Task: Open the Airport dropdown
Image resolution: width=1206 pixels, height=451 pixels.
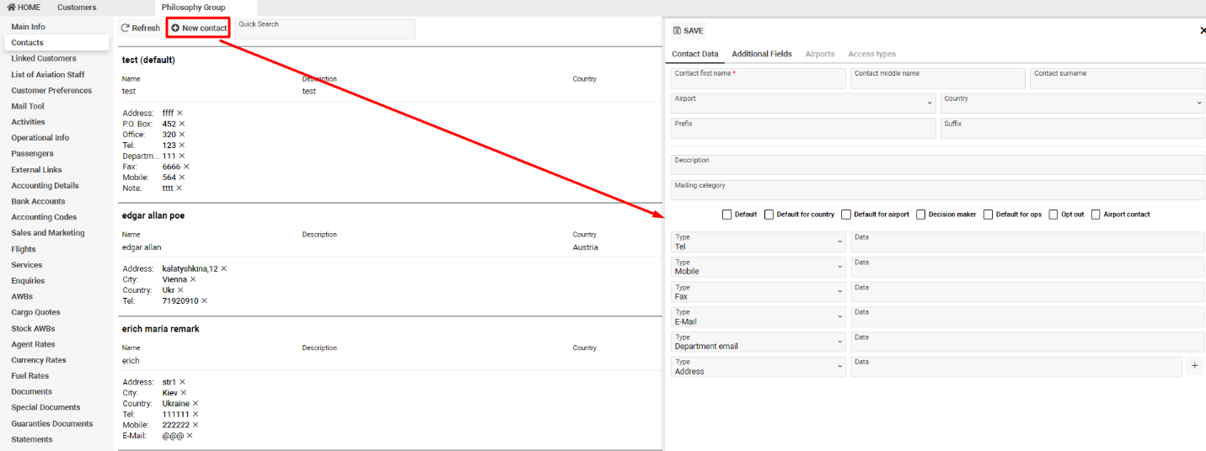Action: (803, 103)
